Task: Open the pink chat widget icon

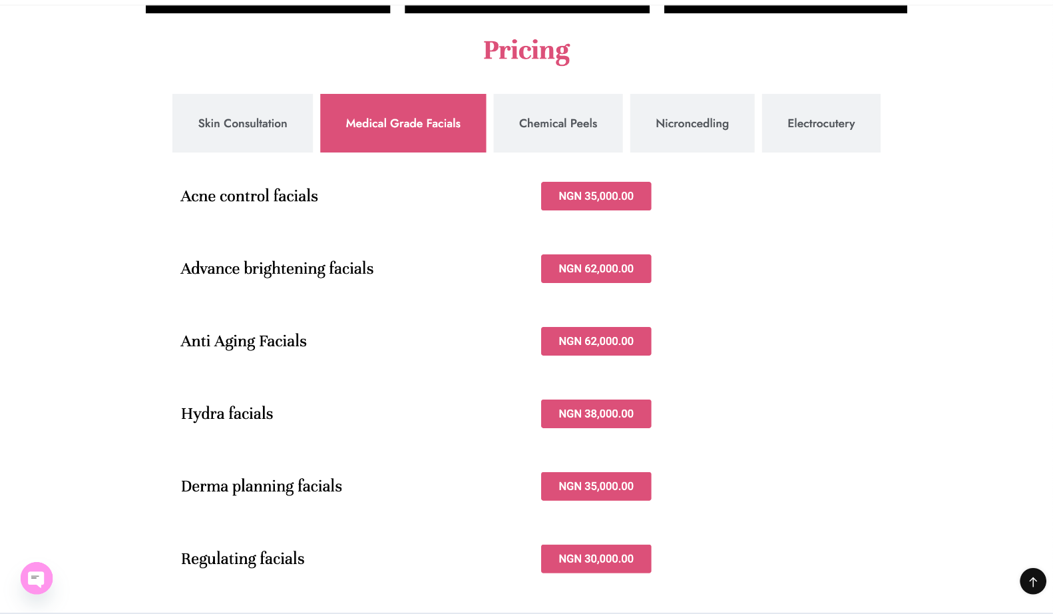Action: tap(37, 578)
